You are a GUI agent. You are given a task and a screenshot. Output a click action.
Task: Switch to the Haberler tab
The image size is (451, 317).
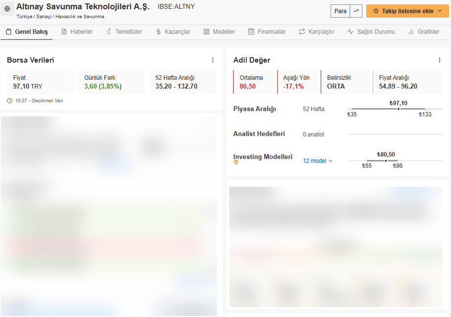[x=77, y=32]
